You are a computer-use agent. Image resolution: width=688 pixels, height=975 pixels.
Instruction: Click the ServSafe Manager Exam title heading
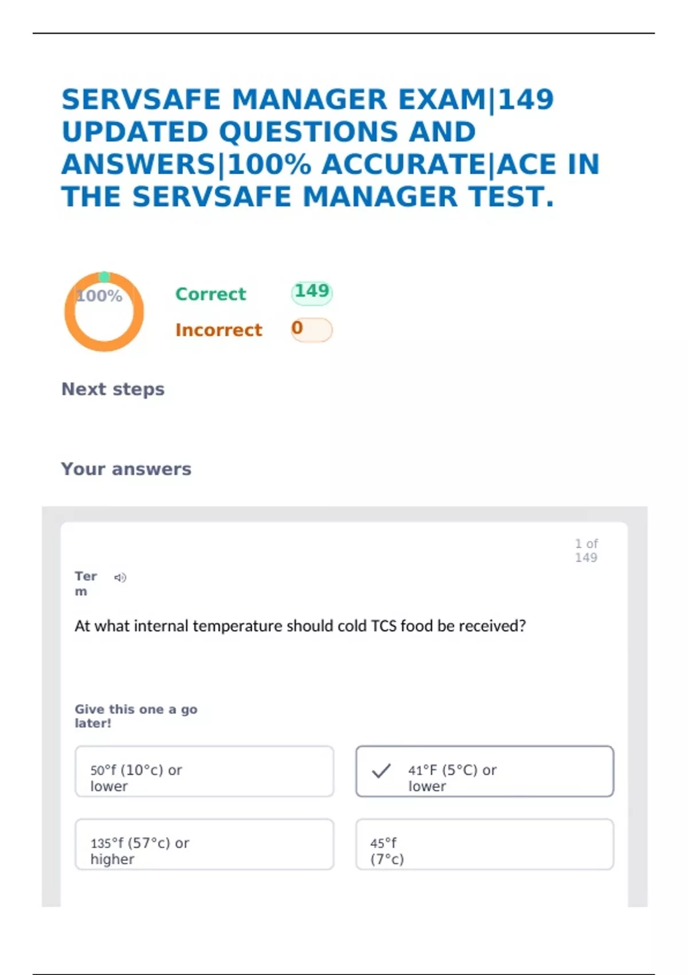330,148
